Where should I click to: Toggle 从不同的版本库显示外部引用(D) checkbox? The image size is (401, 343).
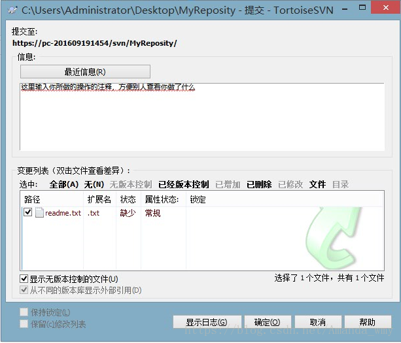24,290
